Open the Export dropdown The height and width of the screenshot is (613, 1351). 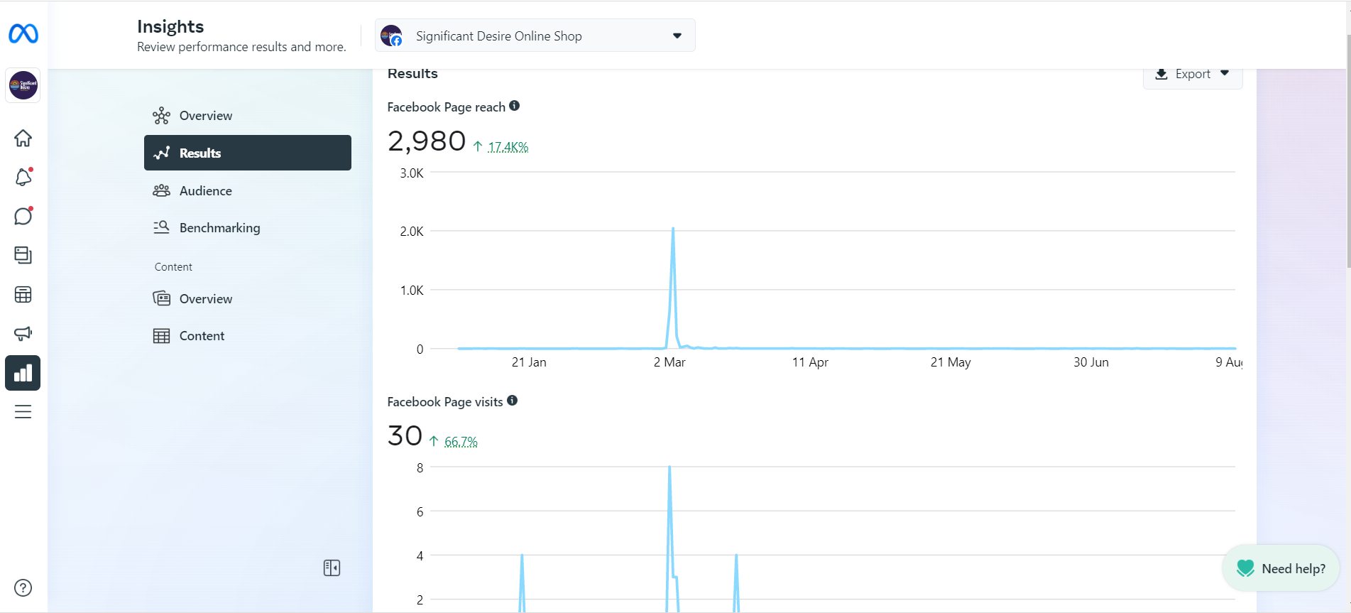(x=1193, y=74)
